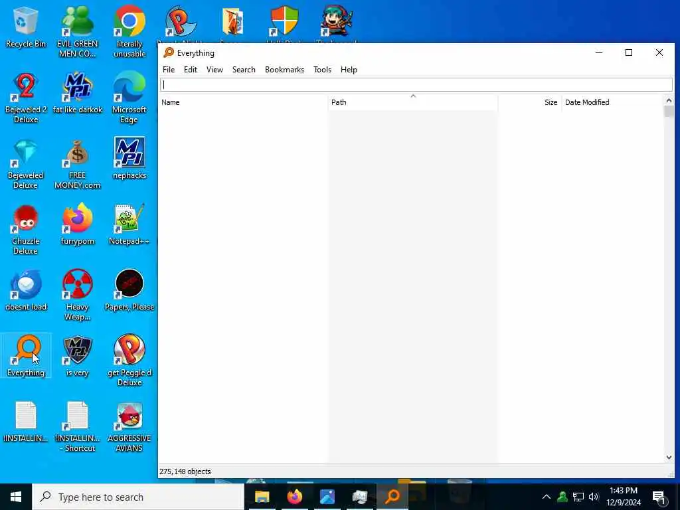Viewport: 680px width, 510px height.
Task: Open the File menu in Everything
Action: click(168, 69)
